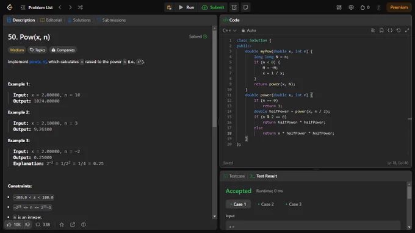Click the feedback question mark icon
The image size is (415, 233).
(x=84, y=224)
